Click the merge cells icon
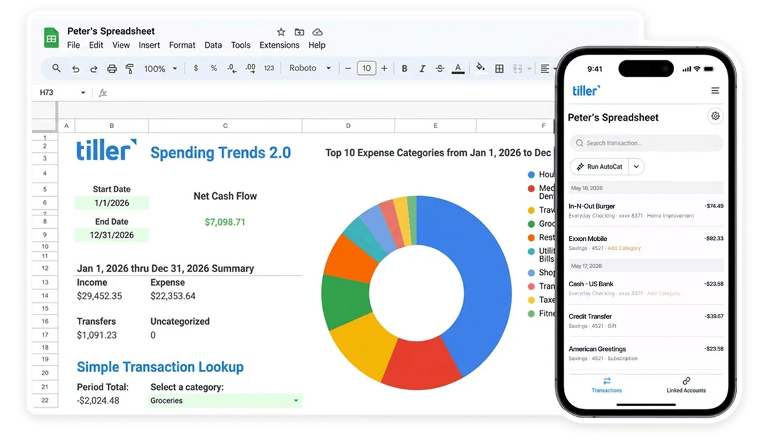This screenshot has height=440, width=769. [x=518, y=69]
